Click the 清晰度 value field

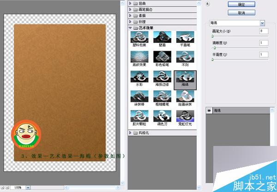264,43
